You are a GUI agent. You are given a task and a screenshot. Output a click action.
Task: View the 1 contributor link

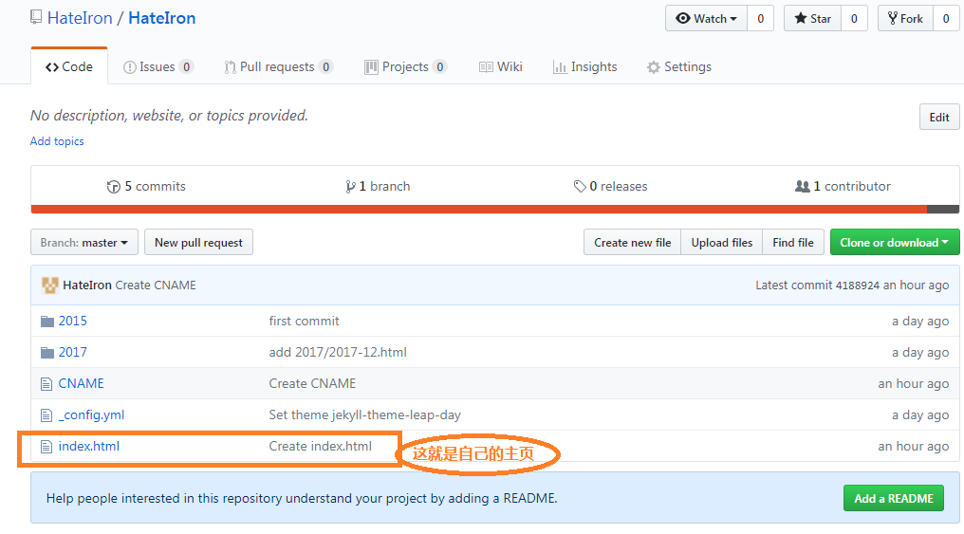coord(843,186)
